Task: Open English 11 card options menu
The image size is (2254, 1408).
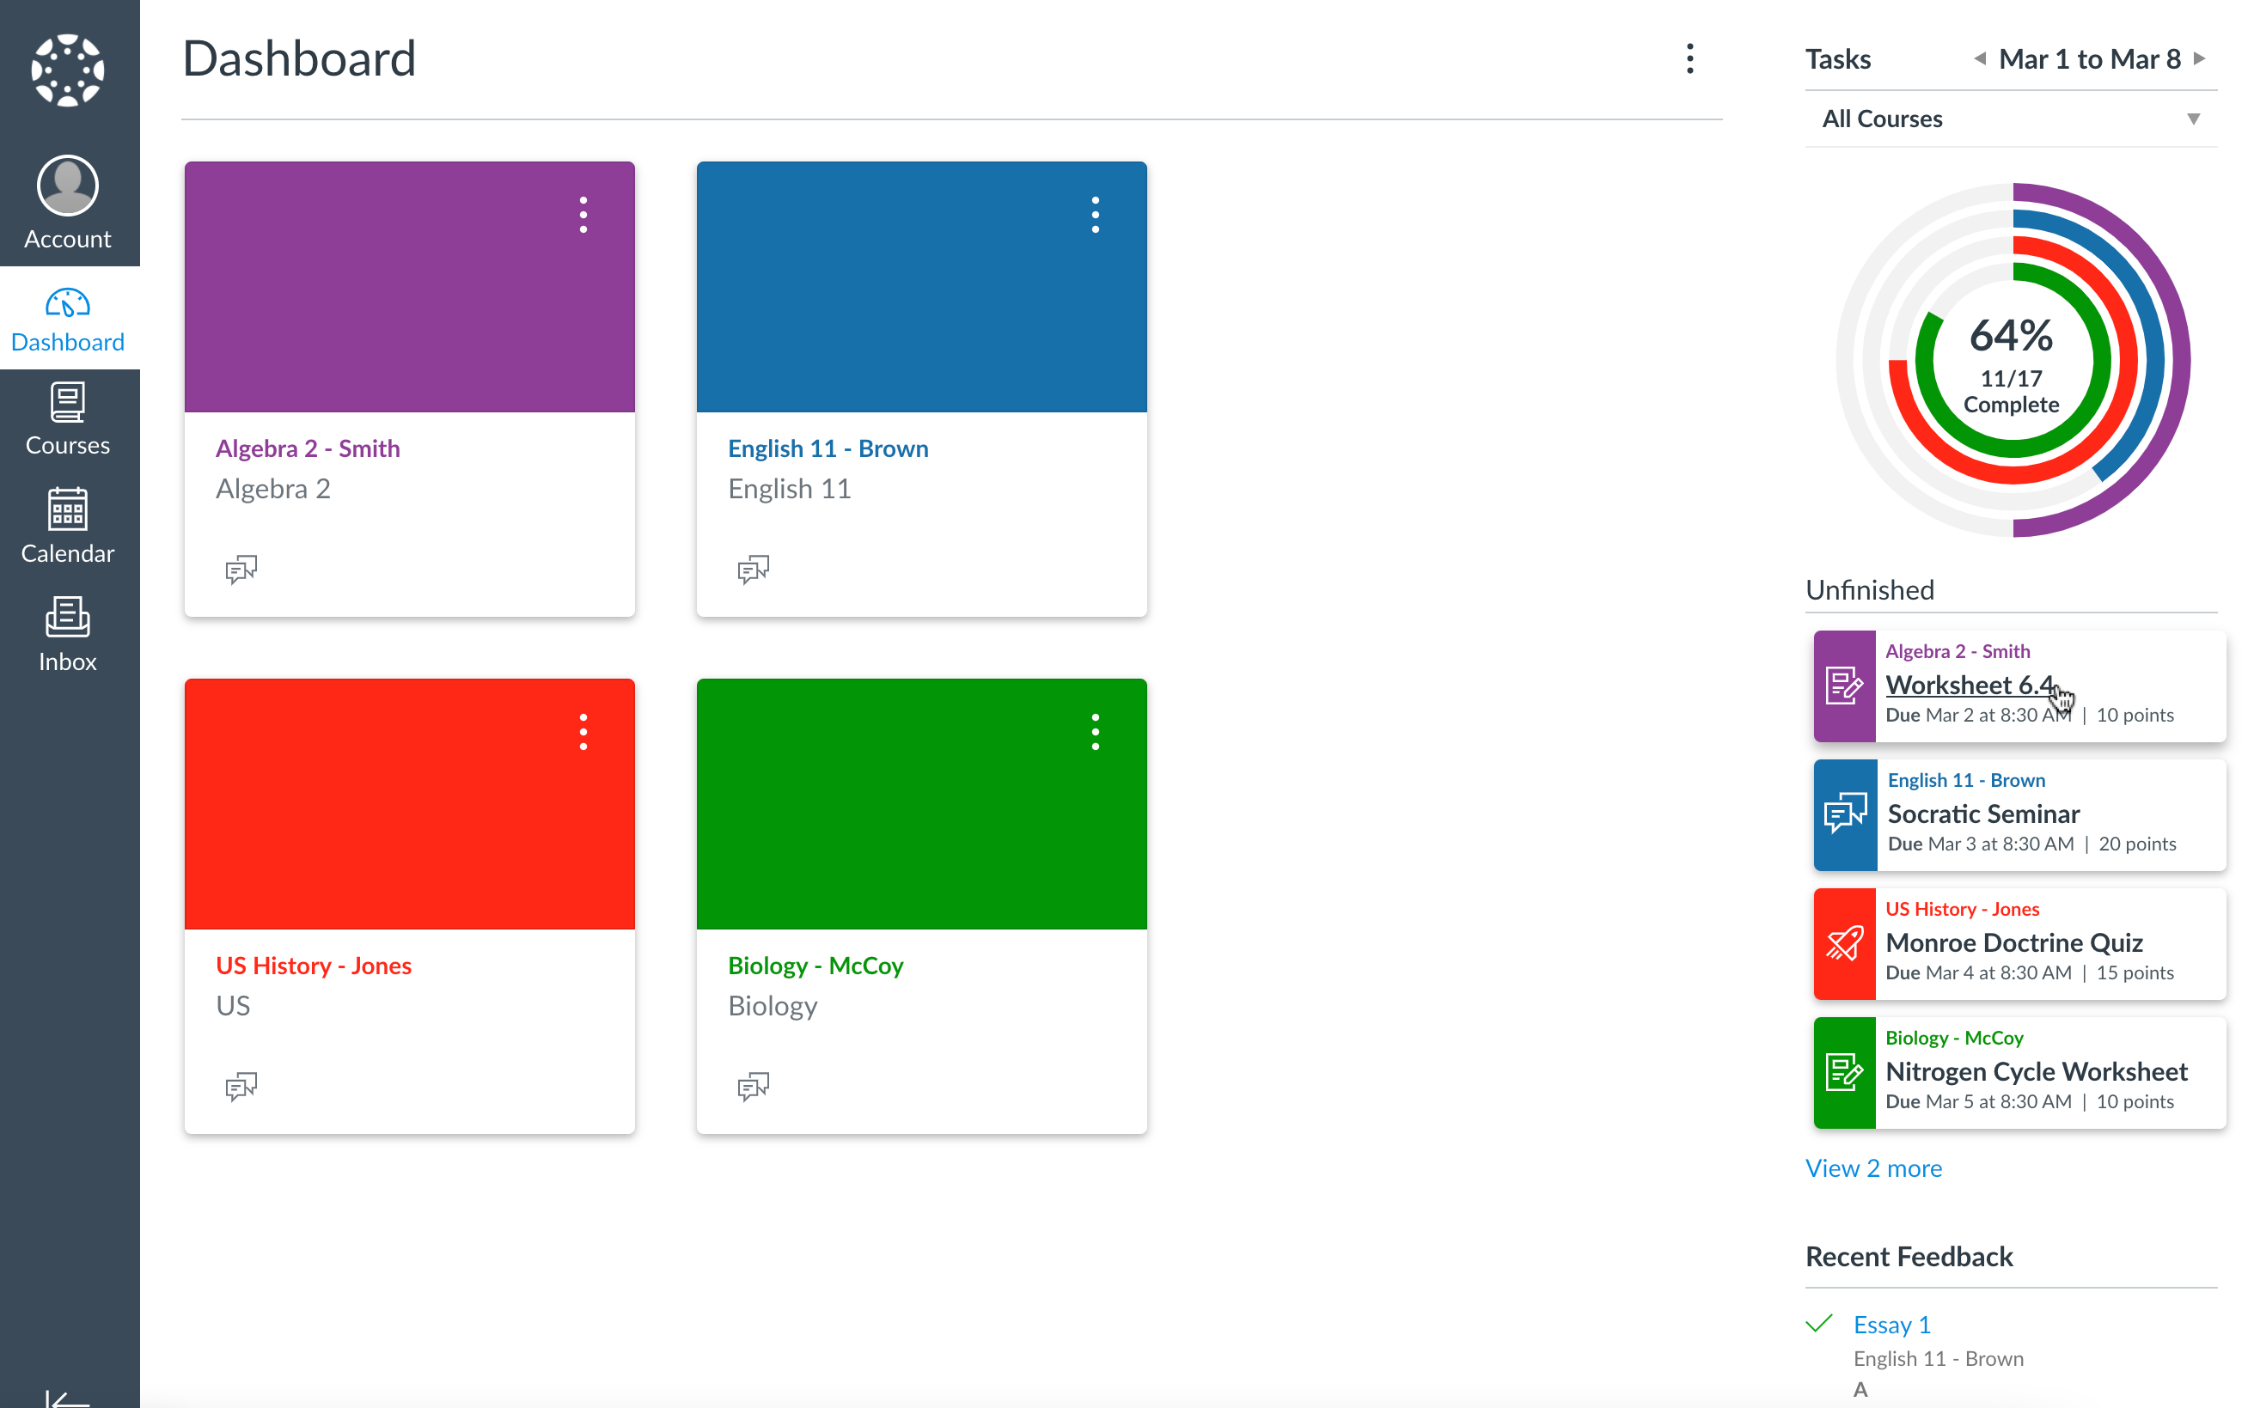Action: point(1095,215)
